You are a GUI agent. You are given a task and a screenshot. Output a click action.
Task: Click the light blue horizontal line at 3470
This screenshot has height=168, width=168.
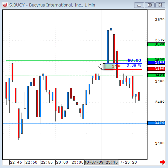tap(75, 124)
